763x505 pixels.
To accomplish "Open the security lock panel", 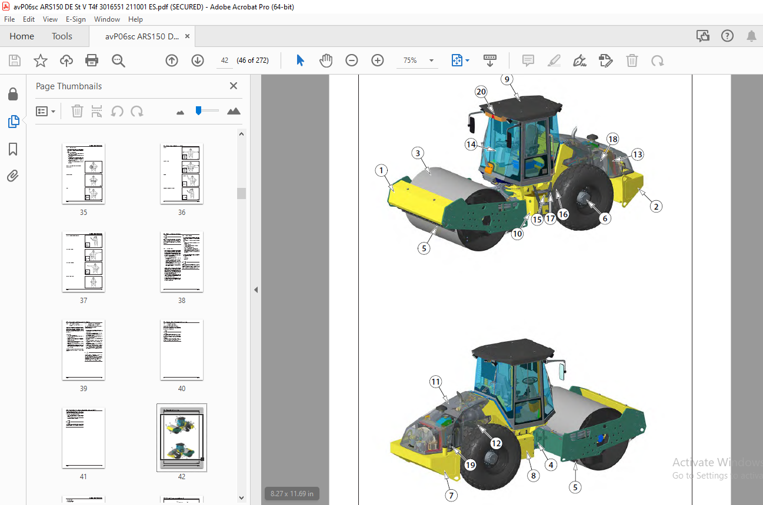I will point(13,95).
